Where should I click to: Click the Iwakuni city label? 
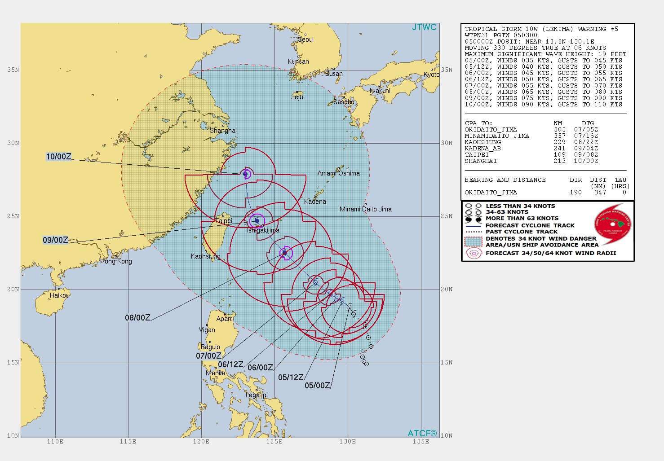coord(380,91)
